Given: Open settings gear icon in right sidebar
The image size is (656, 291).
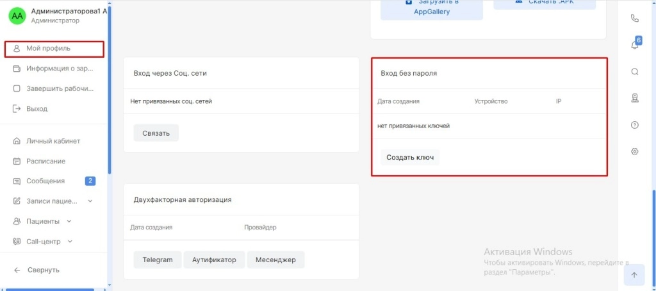Looking at the screenshot, I should point(635,151).
